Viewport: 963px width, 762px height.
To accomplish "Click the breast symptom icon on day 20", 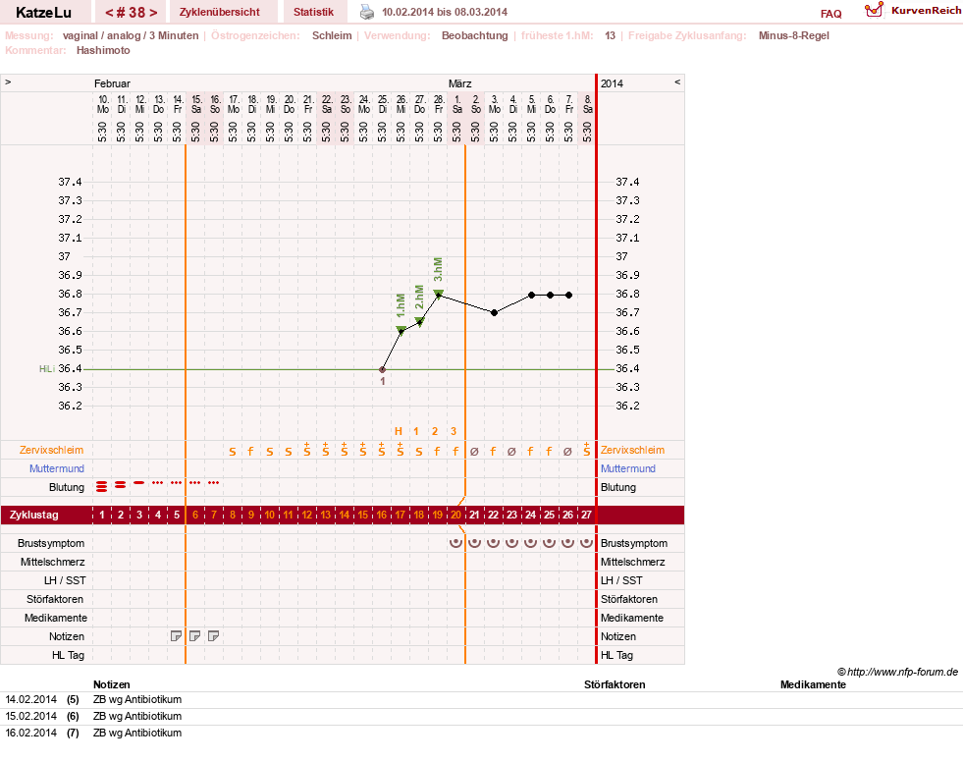I will pos(455,543).
